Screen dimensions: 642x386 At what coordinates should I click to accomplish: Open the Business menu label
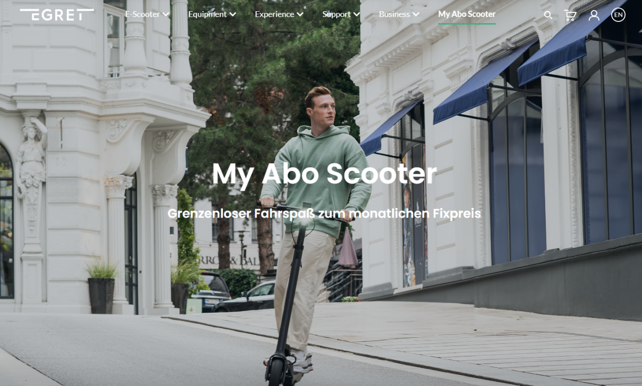394,14
